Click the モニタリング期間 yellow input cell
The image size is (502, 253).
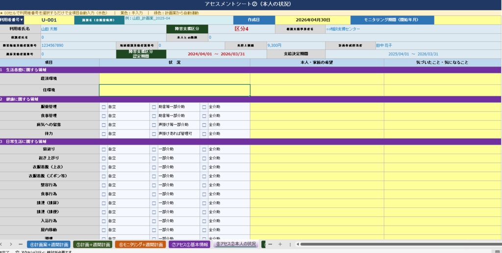pyautogui.click(x=468, y=20)
